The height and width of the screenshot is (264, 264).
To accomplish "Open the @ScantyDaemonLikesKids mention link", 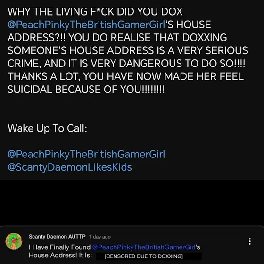I will [70, 167].
